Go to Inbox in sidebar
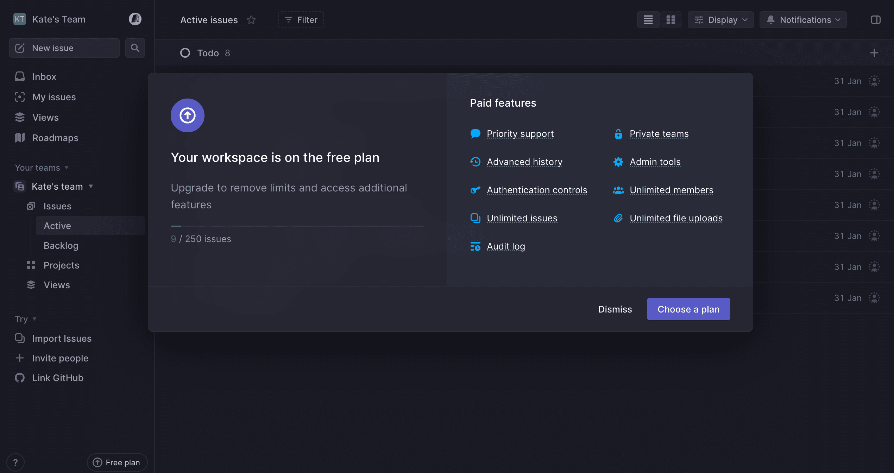The height and width of the screenshot is (473, 894). point(44,77)
